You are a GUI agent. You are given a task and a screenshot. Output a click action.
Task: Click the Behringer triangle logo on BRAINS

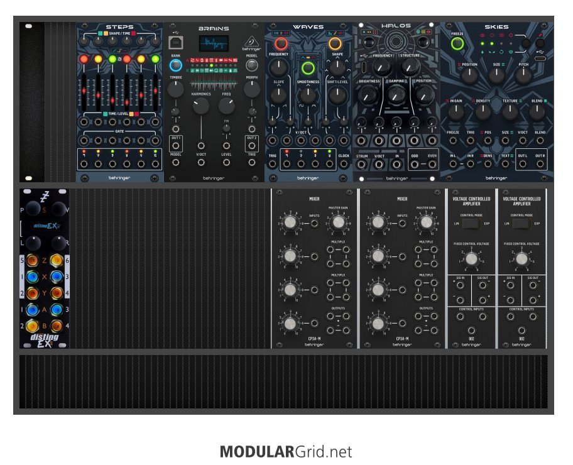click(251, 41)
